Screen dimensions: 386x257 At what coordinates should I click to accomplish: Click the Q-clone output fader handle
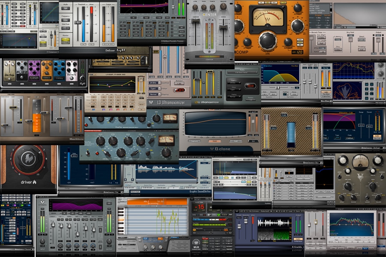pos(253,121)
